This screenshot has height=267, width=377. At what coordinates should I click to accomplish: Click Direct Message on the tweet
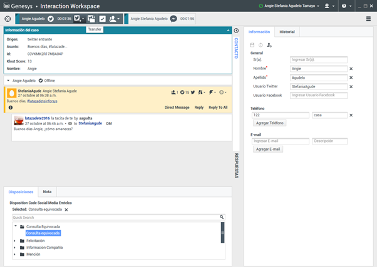[x=177, y=108]
